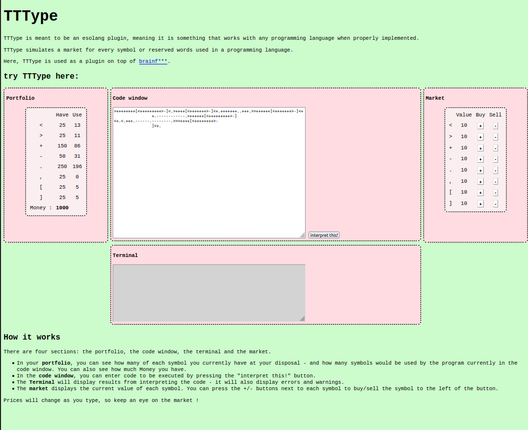
Task: Sell a '.' symbol in the market
Action: (495, 171)
